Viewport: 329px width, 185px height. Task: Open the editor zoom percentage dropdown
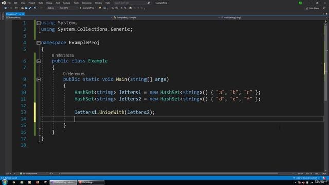(11, 174)
